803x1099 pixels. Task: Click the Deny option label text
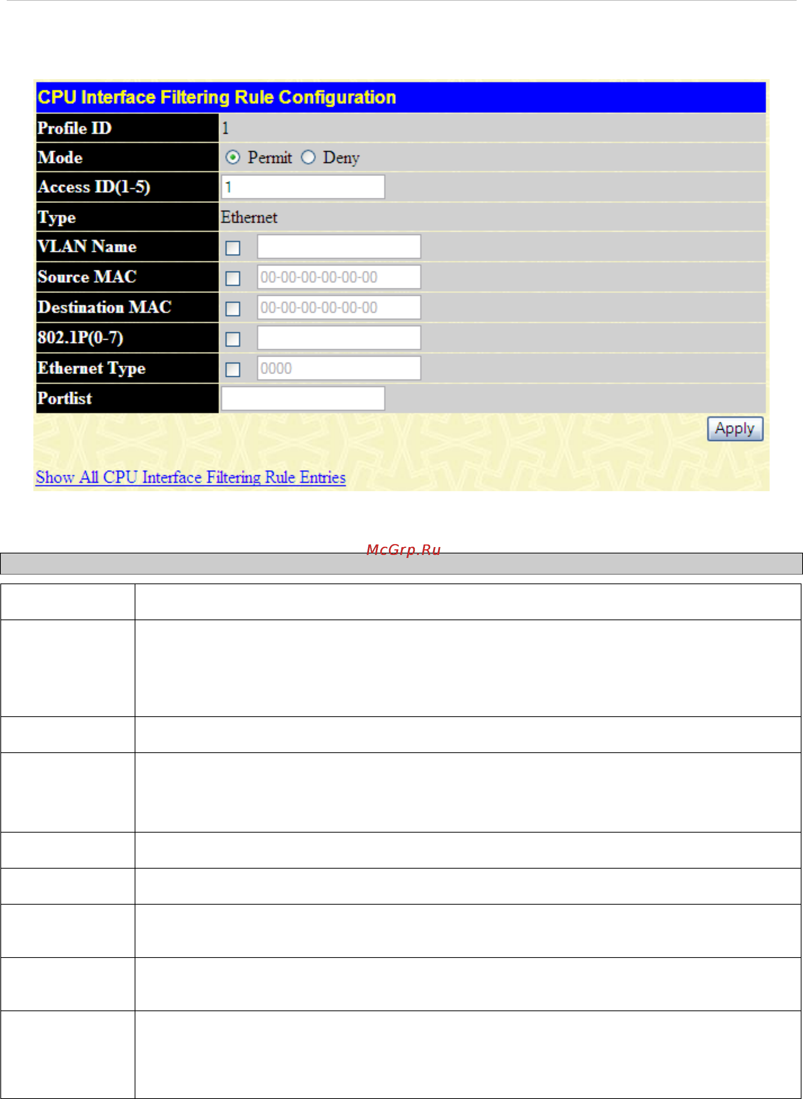[341, 158]
